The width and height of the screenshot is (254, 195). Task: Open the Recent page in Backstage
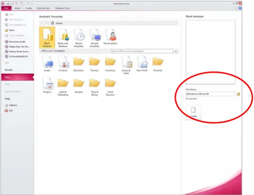[9, 70]
